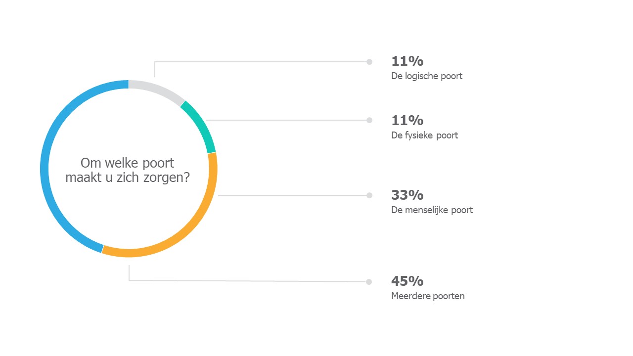Click the 45% percentage value
This screenshot has height=356, width=633.
point(407,281)
